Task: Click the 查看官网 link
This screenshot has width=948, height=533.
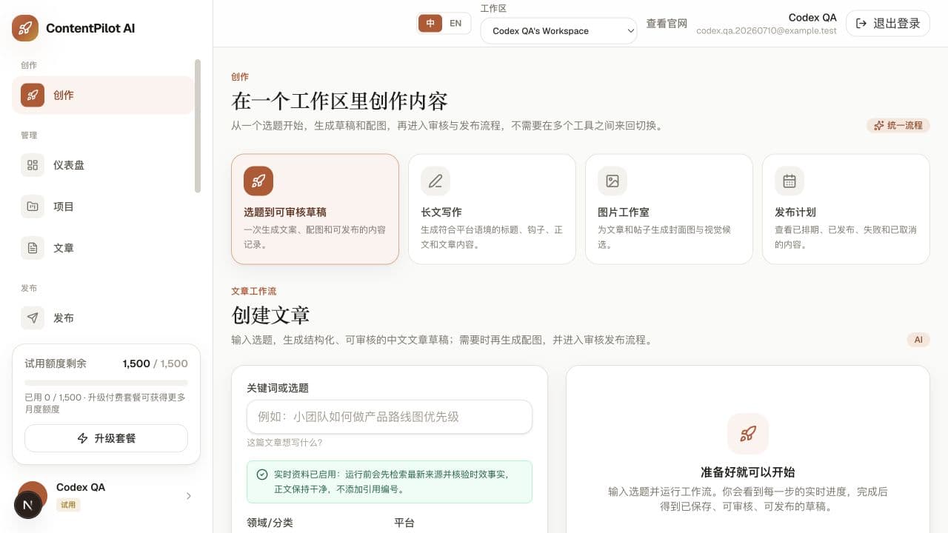Action: [x=667, y=23]
